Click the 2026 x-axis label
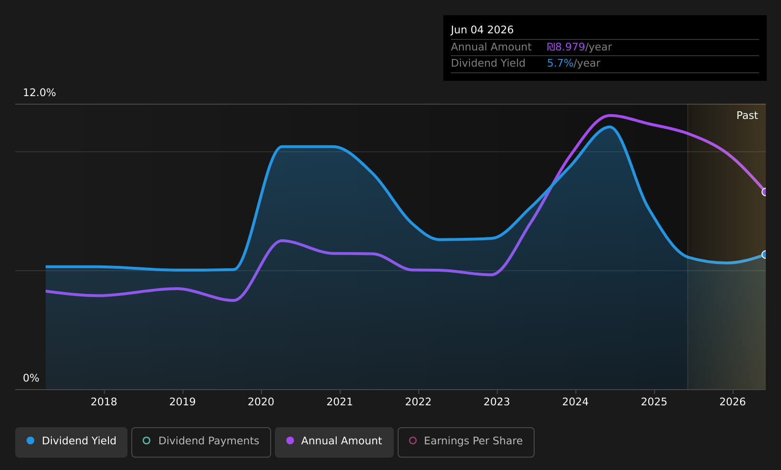 (732, 402)
